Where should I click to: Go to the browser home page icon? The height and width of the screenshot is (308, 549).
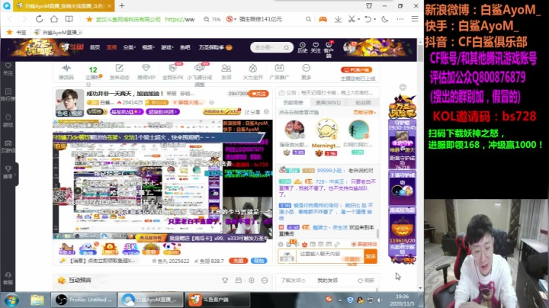pos(54,19)
